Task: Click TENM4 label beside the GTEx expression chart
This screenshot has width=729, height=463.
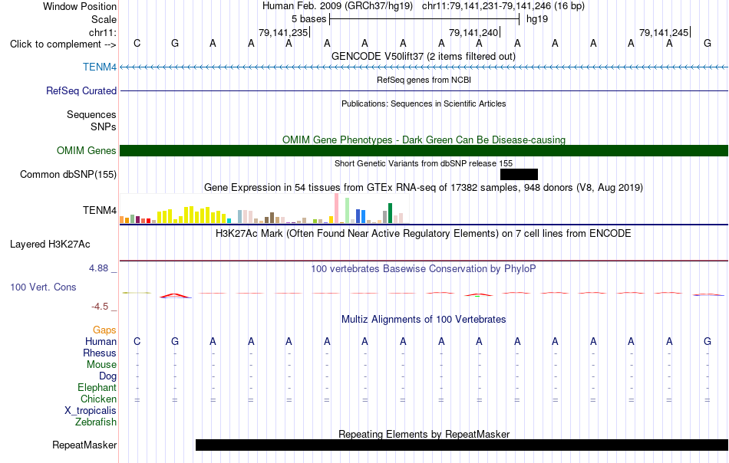Action: [100, 210]
